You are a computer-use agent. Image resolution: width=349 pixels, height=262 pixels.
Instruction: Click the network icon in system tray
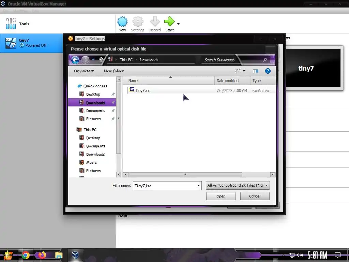(x=292, y=255)
